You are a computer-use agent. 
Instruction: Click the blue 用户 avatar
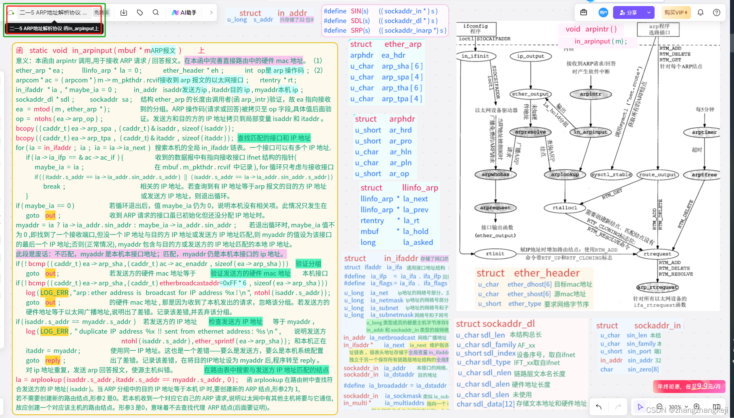pyautogui.click(x=603, y=12)
